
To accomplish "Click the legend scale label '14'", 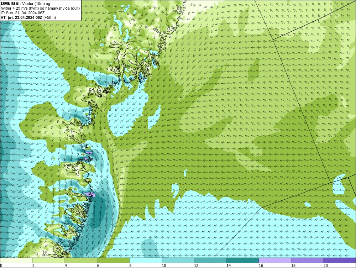I will 229,266.
